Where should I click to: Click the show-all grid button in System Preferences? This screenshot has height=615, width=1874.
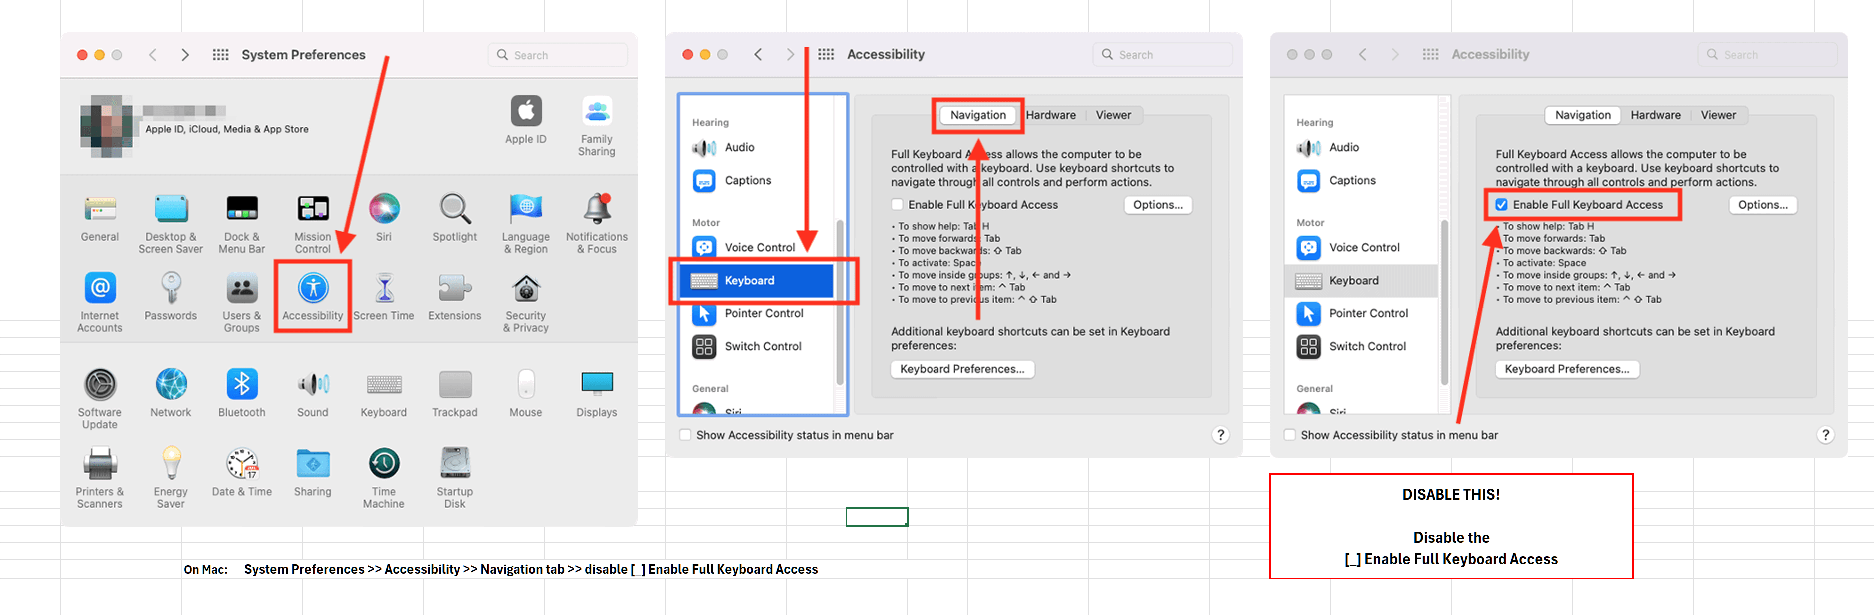click(220, 55)
